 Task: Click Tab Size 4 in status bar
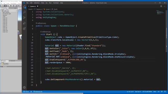tap(138, 92)
